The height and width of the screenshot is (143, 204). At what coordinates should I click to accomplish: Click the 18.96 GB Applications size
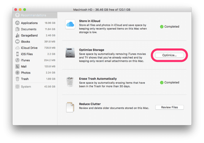50,23
